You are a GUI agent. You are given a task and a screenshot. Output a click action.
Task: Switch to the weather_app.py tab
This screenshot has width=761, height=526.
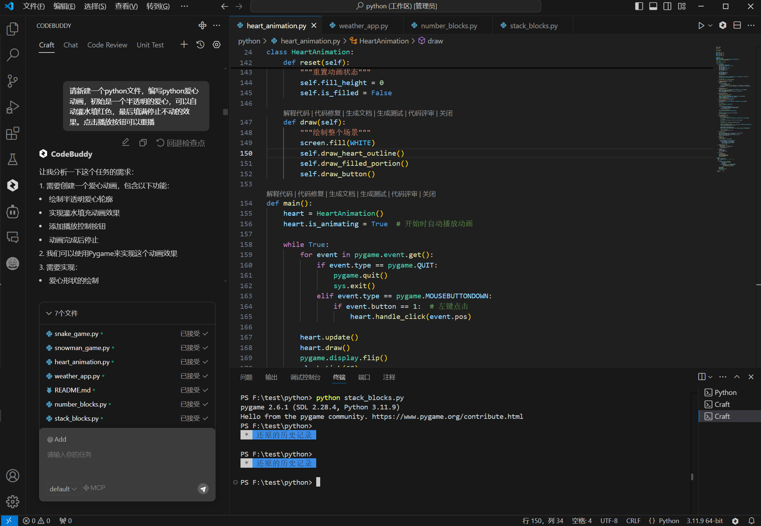[x=363, y=26]
